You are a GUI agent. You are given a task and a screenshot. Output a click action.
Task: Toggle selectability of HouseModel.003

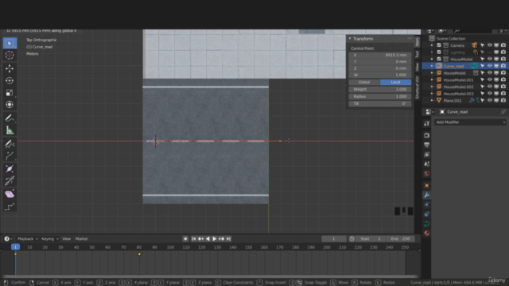pyautogui.click(x=483, y=94)
